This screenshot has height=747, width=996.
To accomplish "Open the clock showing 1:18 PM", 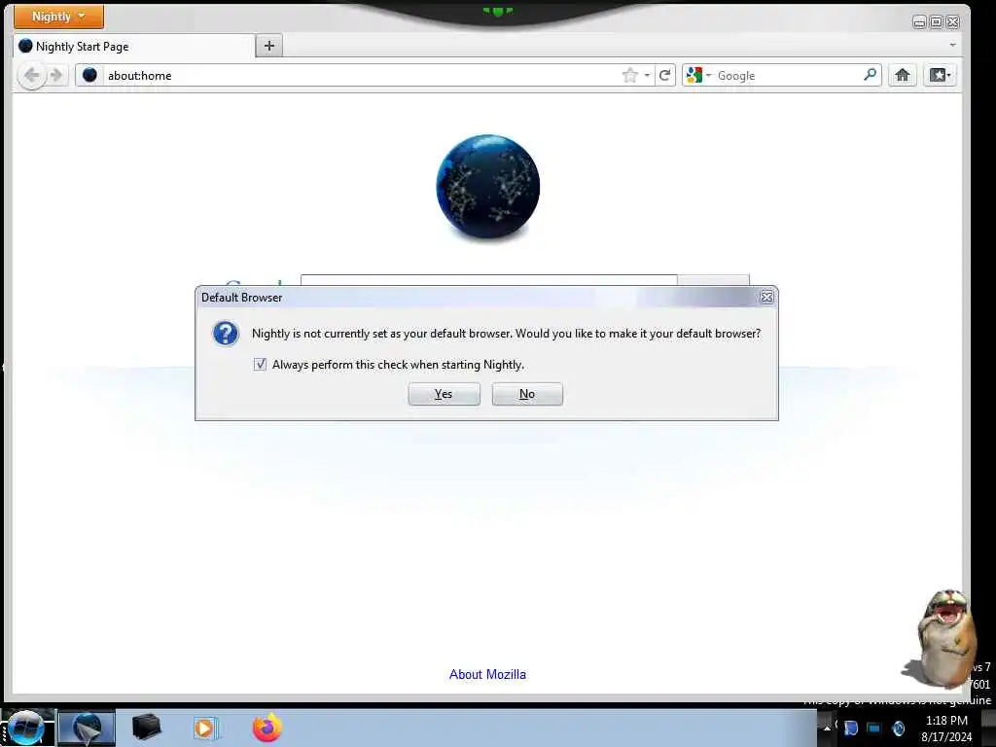I will click(946, 728).
